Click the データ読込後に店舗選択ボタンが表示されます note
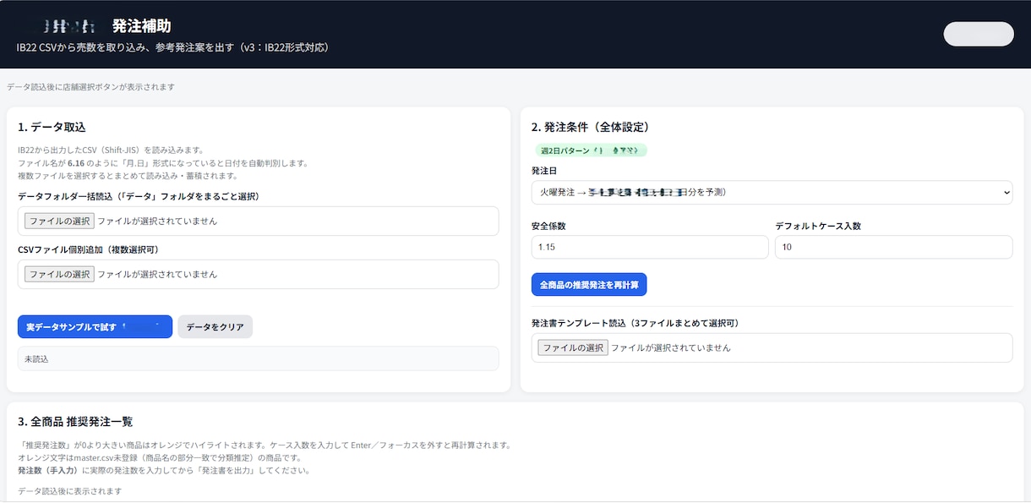The height and width of the screenshot is (503, 1031). coord(90,87)
